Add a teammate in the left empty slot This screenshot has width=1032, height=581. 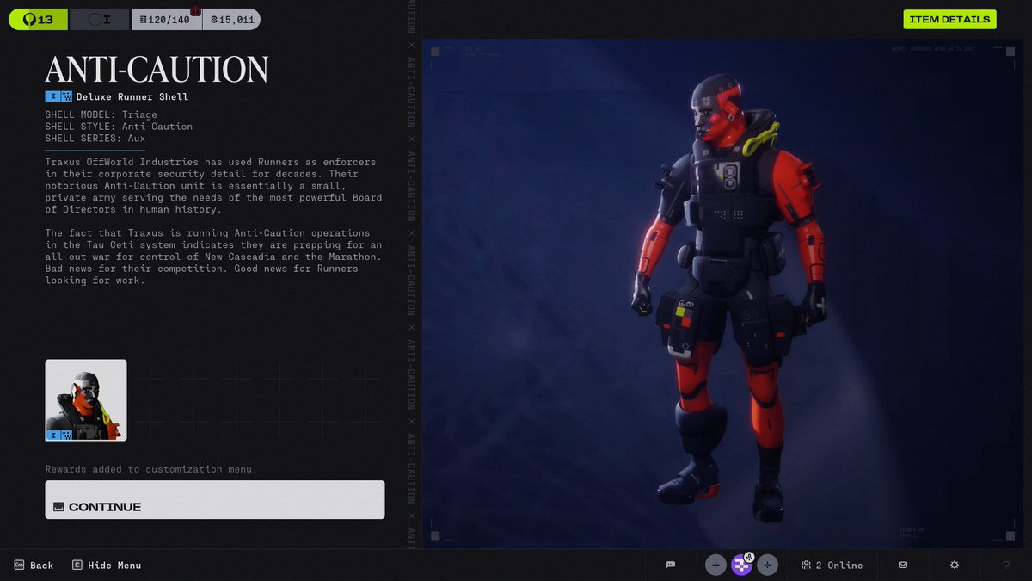[716, 565]
